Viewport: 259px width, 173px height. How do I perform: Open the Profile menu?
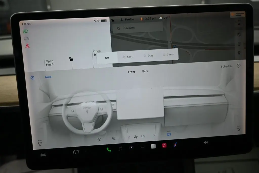pyautogui.click(x=127, y=20)
